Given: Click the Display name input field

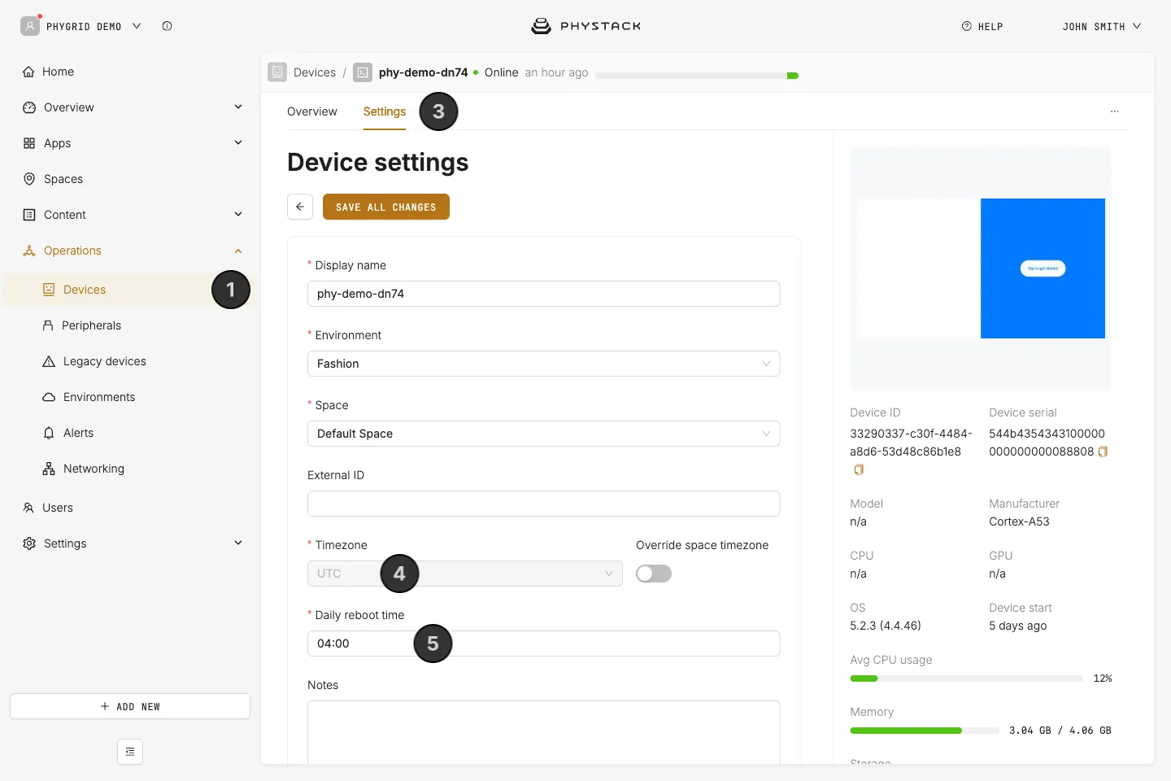Looking at the screenshot, I should [x=543, y=294].
